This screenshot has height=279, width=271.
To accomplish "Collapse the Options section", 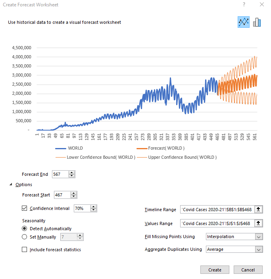I will coord(11,185).
